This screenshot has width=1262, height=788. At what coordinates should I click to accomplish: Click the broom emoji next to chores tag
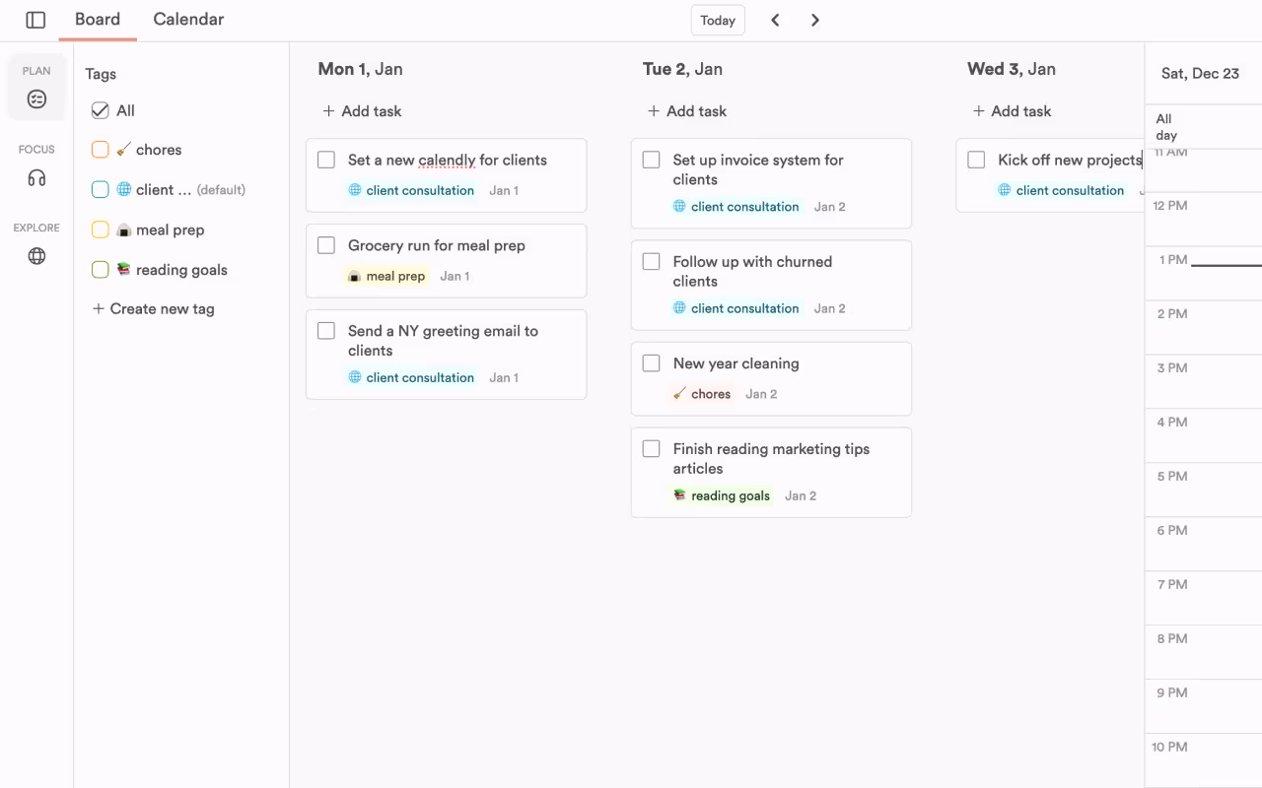123,150
